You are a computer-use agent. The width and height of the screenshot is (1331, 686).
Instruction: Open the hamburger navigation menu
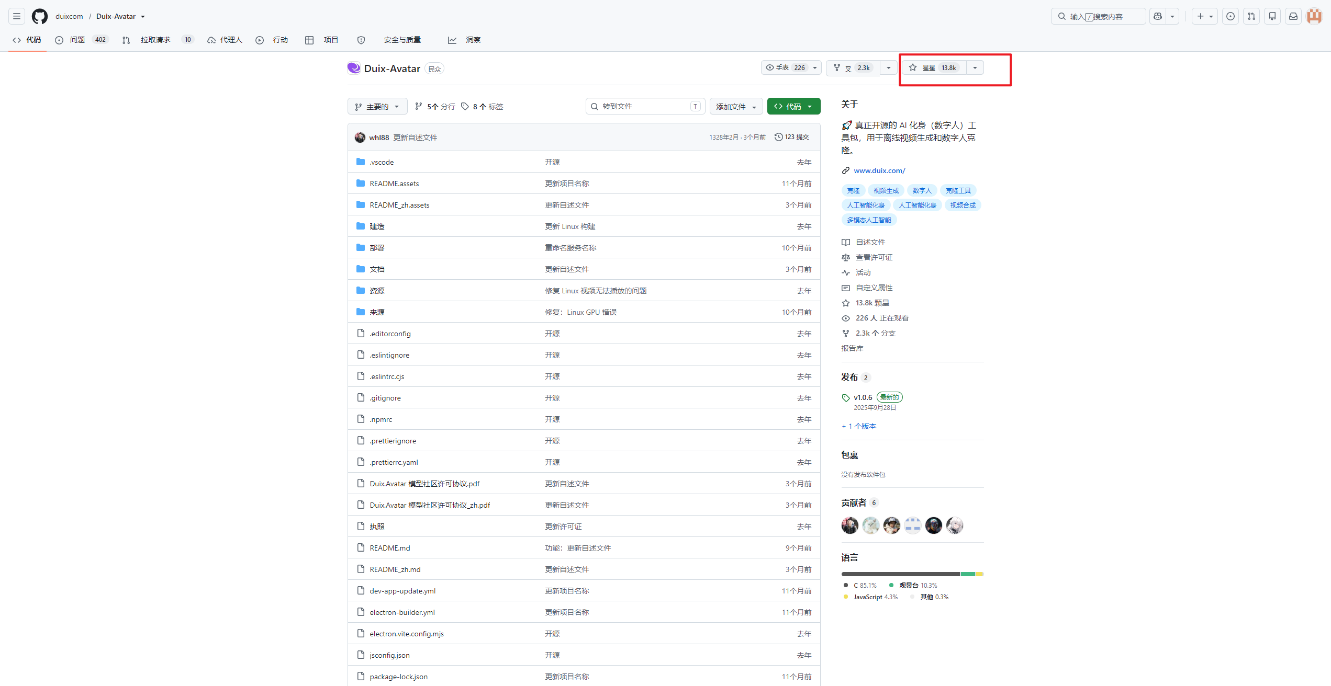tap(17, 16)
